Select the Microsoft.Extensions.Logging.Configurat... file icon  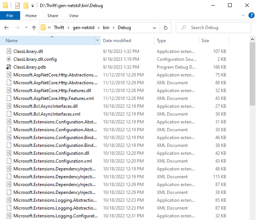[x=9, y=216]
